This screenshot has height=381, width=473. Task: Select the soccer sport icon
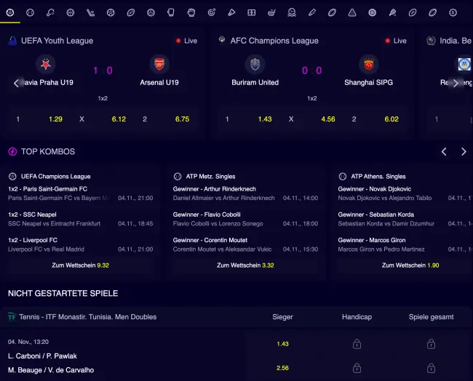[10, 12]
